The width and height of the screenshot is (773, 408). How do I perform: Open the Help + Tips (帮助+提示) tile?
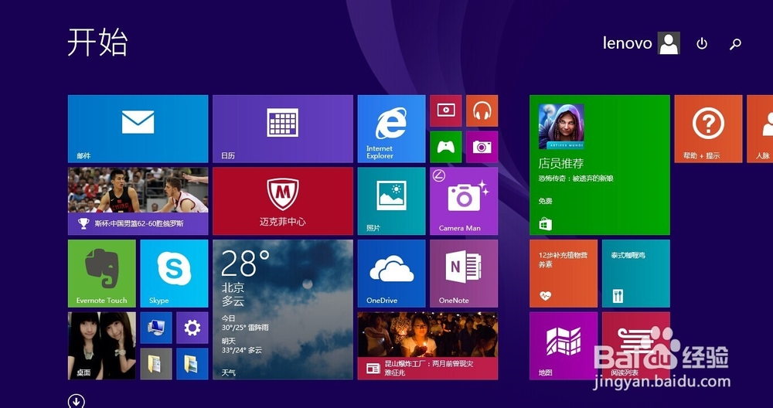pos(708,128)
